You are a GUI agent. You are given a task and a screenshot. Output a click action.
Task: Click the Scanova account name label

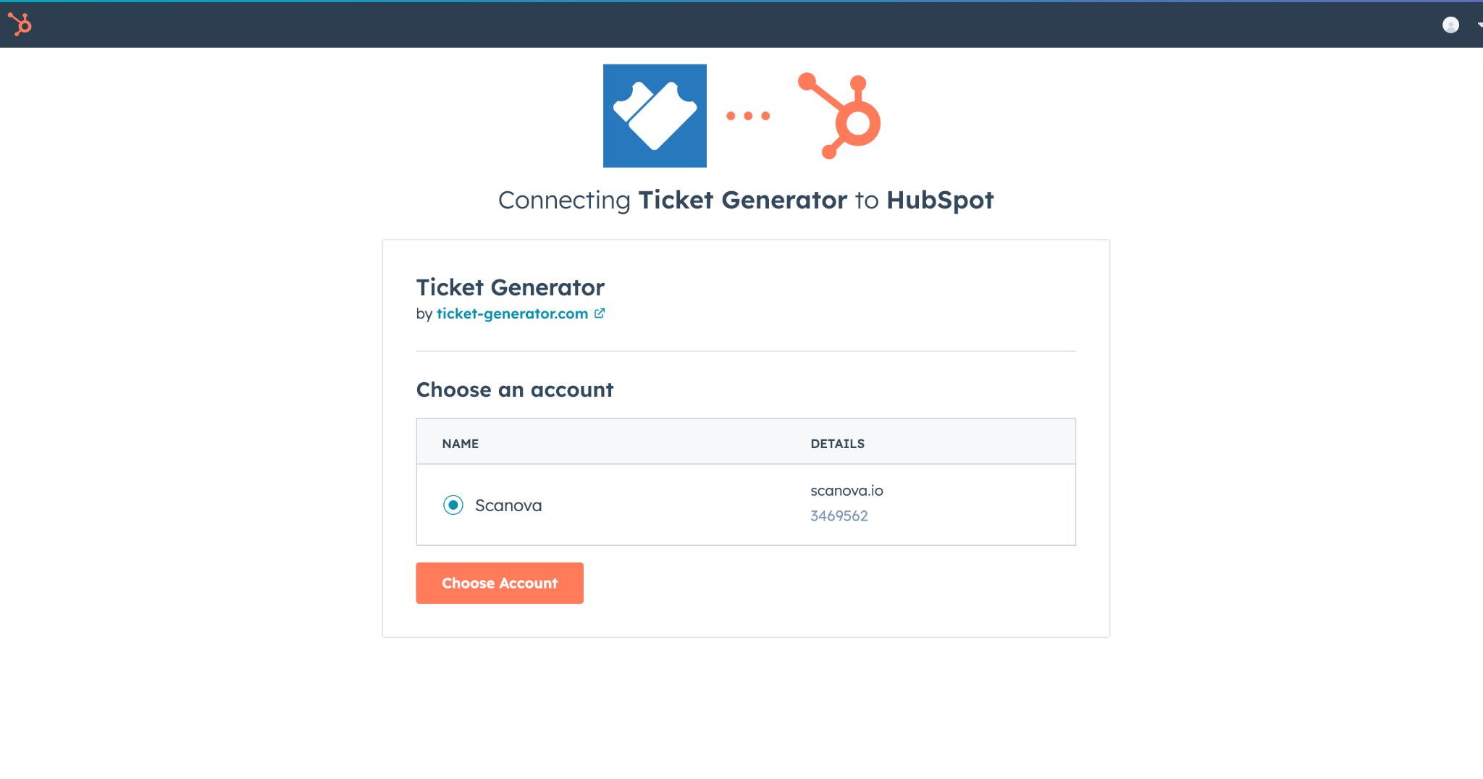(508, 505)
